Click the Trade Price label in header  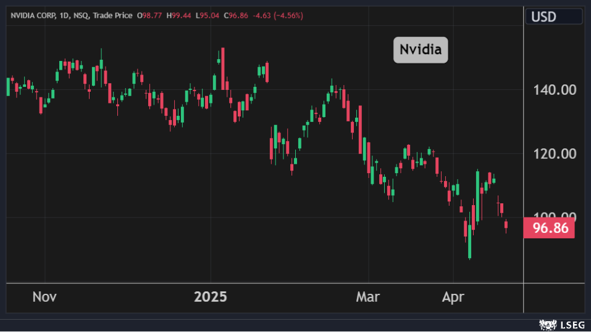click(x=112, y=15)
